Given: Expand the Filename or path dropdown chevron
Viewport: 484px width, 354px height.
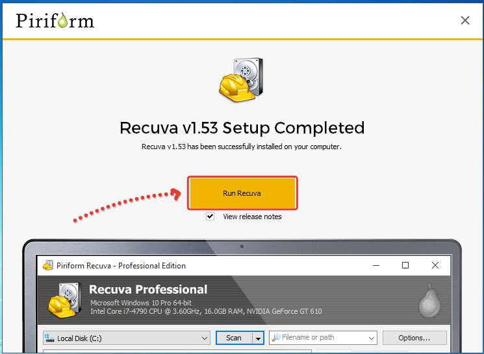Looking at the screenshot, I should [x=371, y=338].
